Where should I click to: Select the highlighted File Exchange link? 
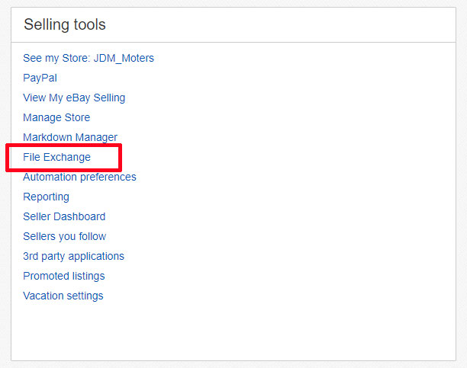[x=57, y=157]
